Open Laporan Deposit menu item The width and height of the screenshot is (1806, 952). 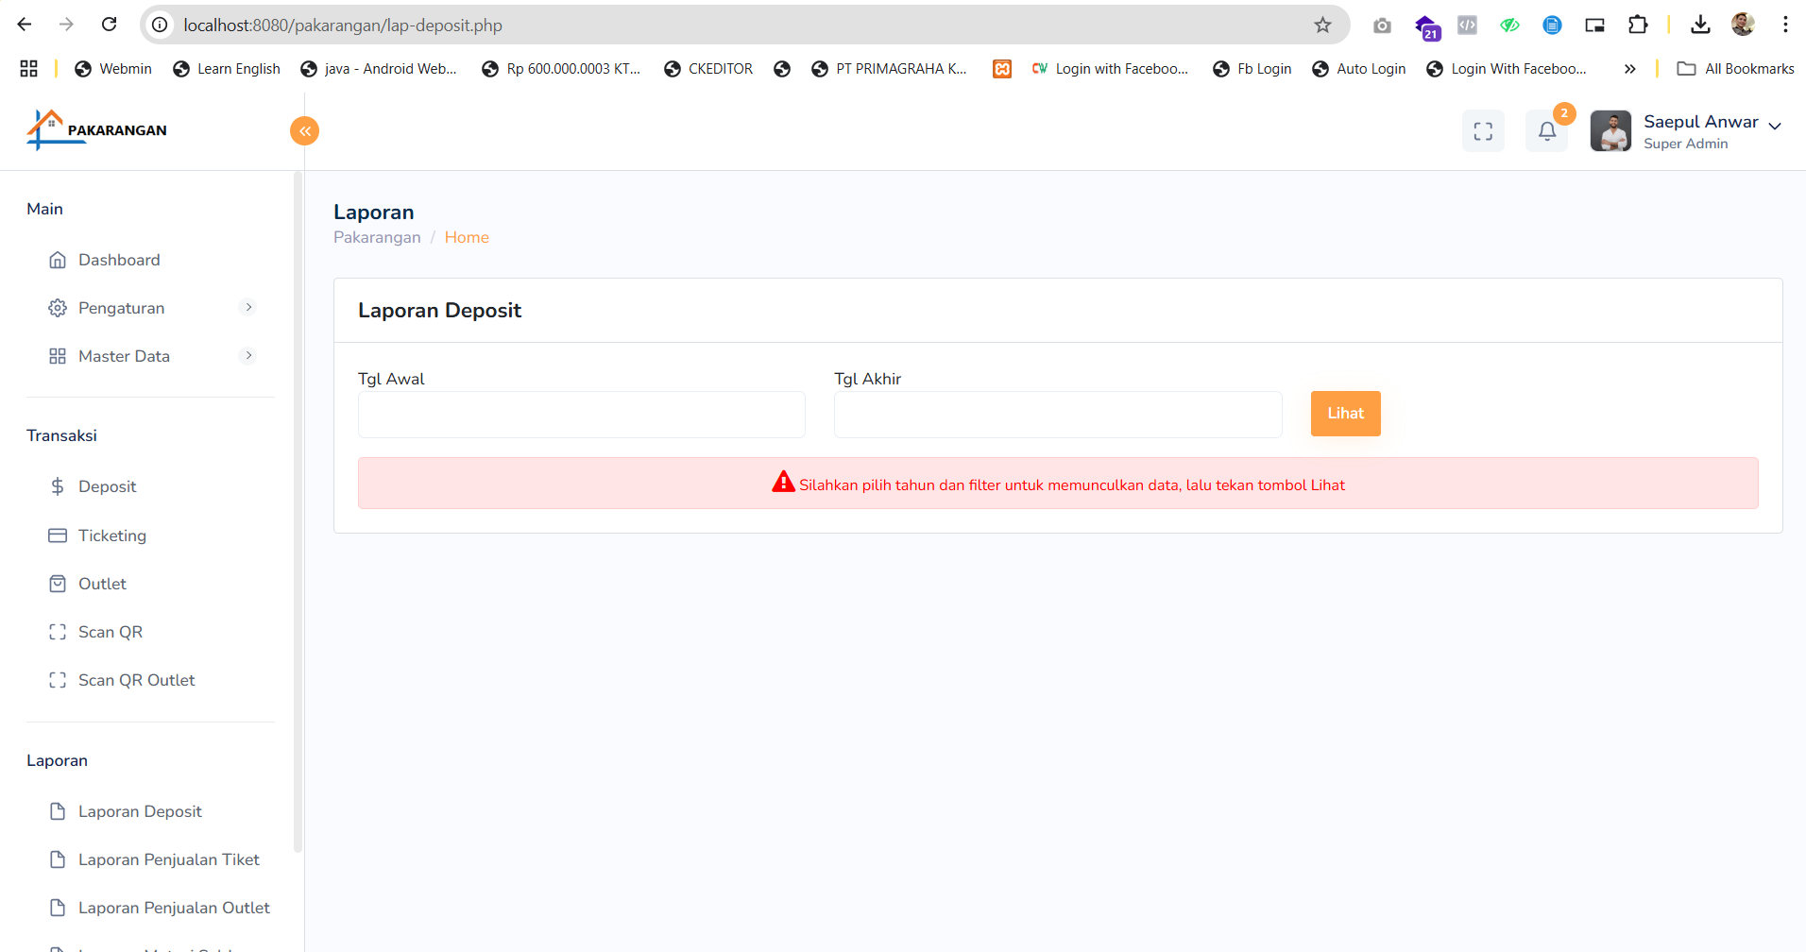click(140, 811)
